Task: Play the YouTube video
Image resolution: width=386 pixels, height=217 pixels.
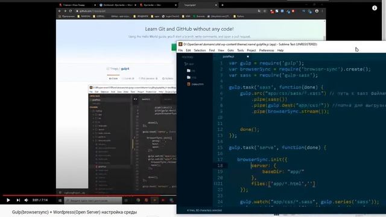Action: pos(8,200)
